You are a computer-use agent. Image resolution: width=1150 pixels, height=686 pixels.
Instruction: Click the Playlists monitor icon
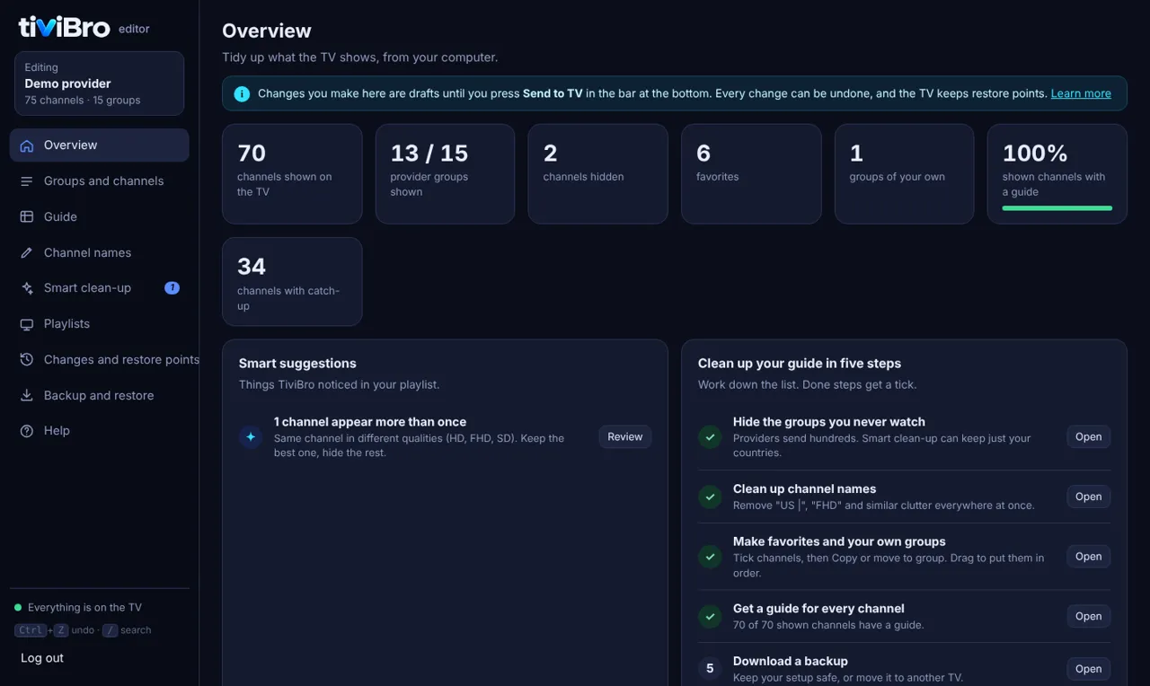27,324
